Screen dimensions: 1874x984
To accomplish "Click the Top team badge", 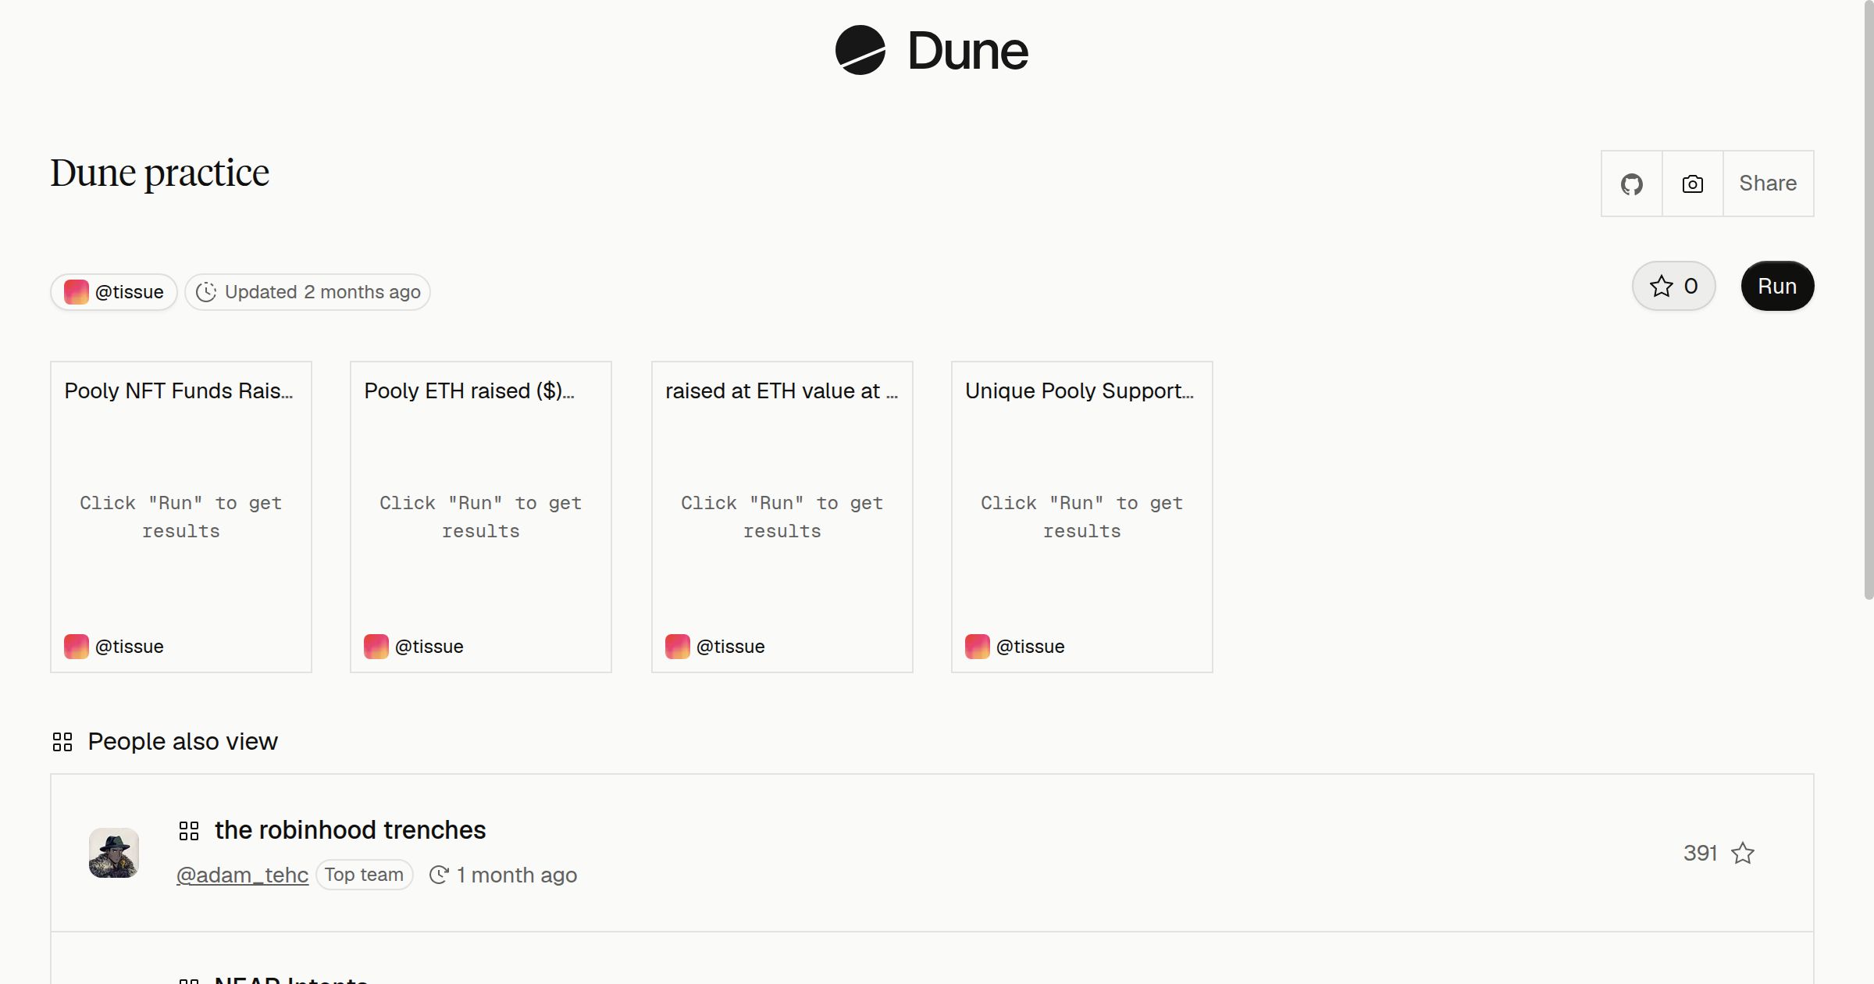I will 364,875.
